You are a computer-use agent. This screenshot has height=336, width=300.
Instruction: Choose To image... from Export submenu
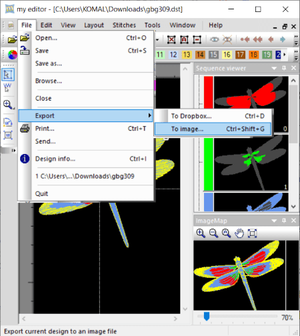coord(213,129)
